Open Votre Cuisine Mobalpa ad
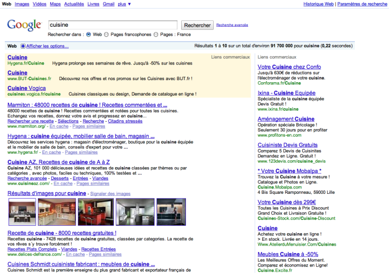 pos(289,171)
